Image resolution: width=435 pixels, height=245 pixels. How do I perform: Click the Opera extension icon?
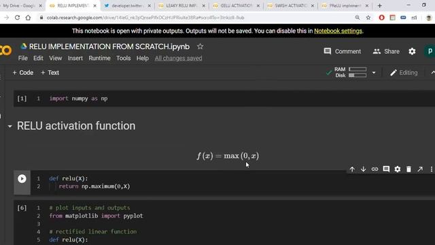[381, 18]
